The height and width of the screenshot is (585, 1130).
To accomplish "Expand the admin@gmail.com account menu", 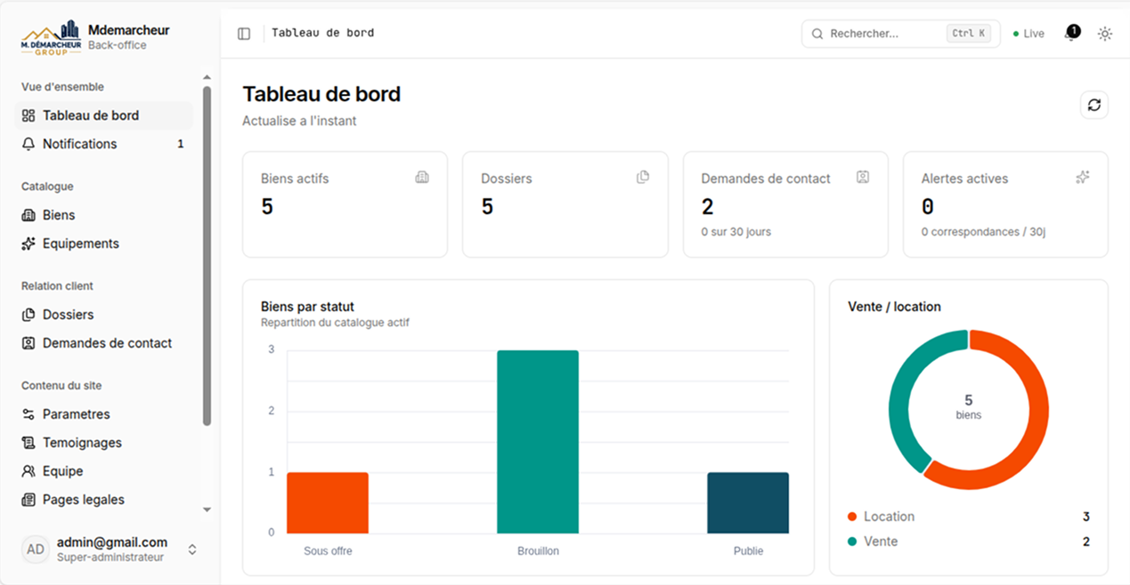I will pyautogui.click(x=110, y=549).
